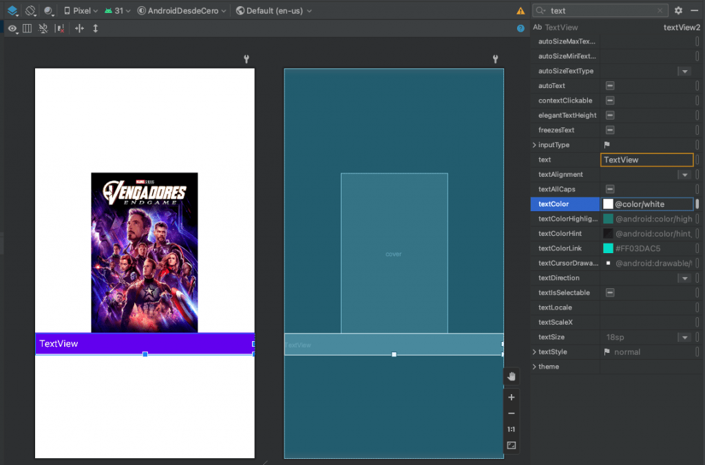Click the textView2 id label

tap(682, 28)
